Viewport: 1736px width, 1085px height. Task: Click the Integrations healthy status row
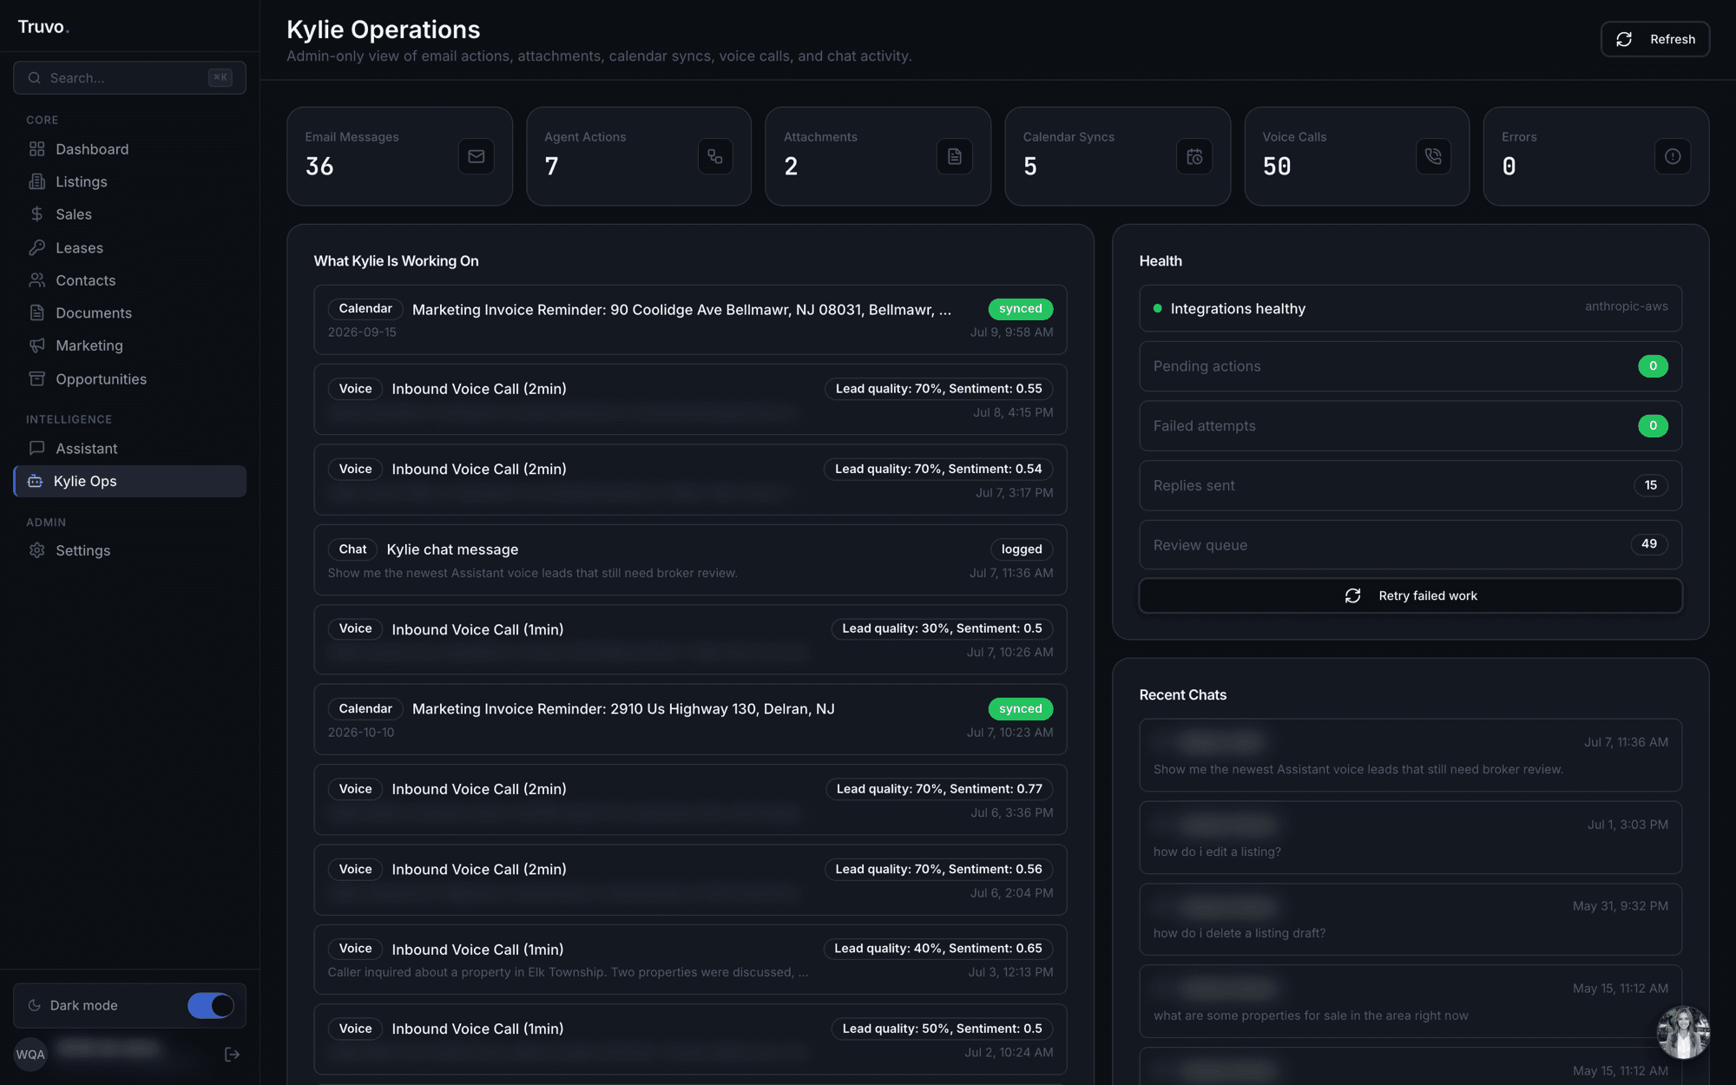[x=1410, y=308]
